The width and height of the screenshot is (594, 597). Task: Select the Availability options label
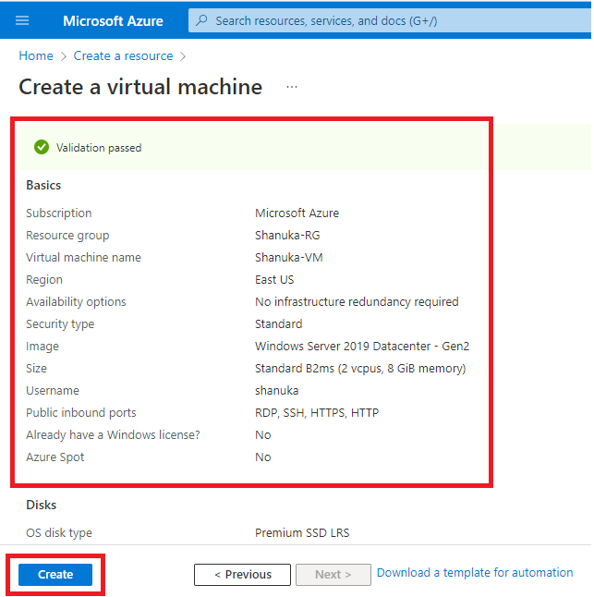point(76,302)
